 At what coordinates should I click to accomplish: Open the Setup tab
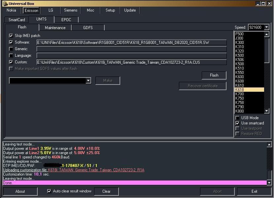click(110, 10)
